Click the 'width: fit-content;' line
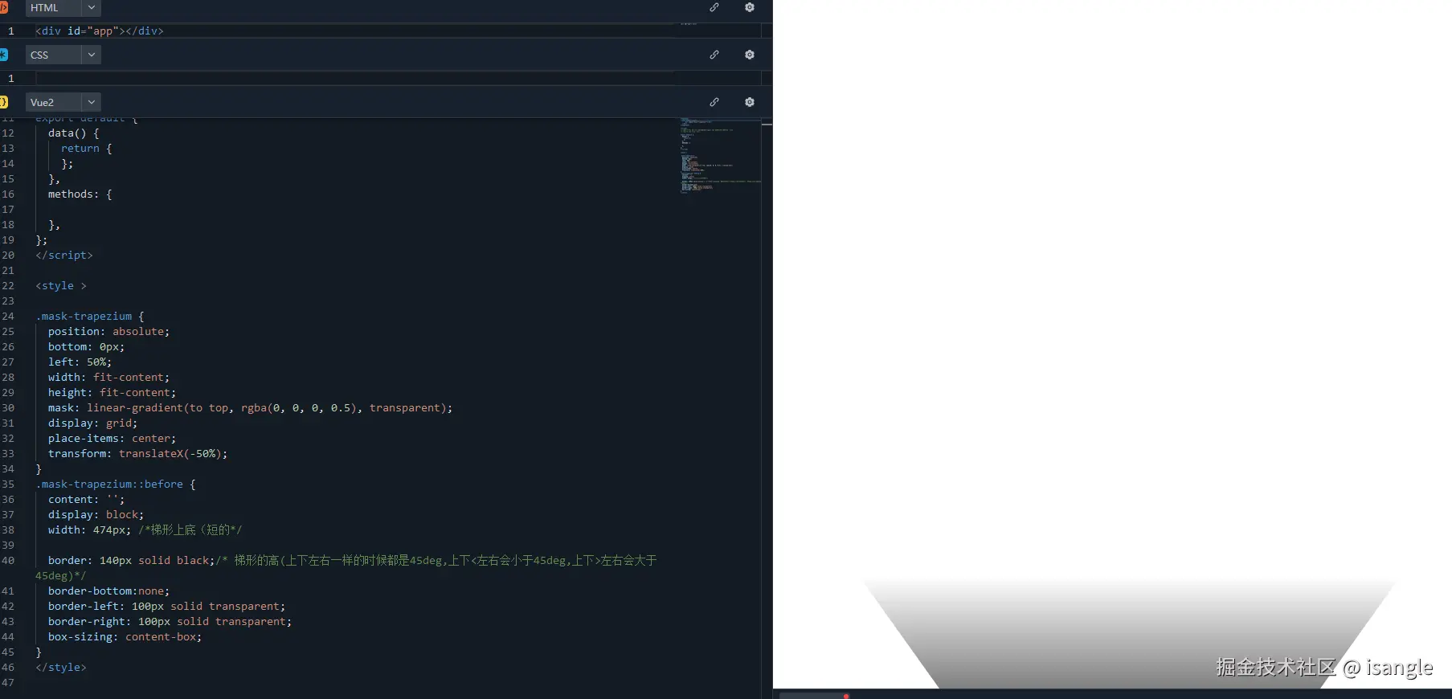 (108, 377)
